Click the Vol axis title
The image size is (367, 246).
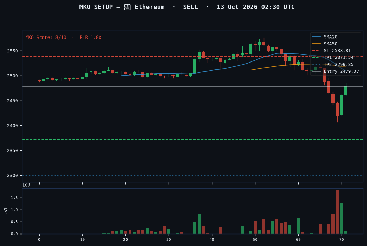[6, 211]
